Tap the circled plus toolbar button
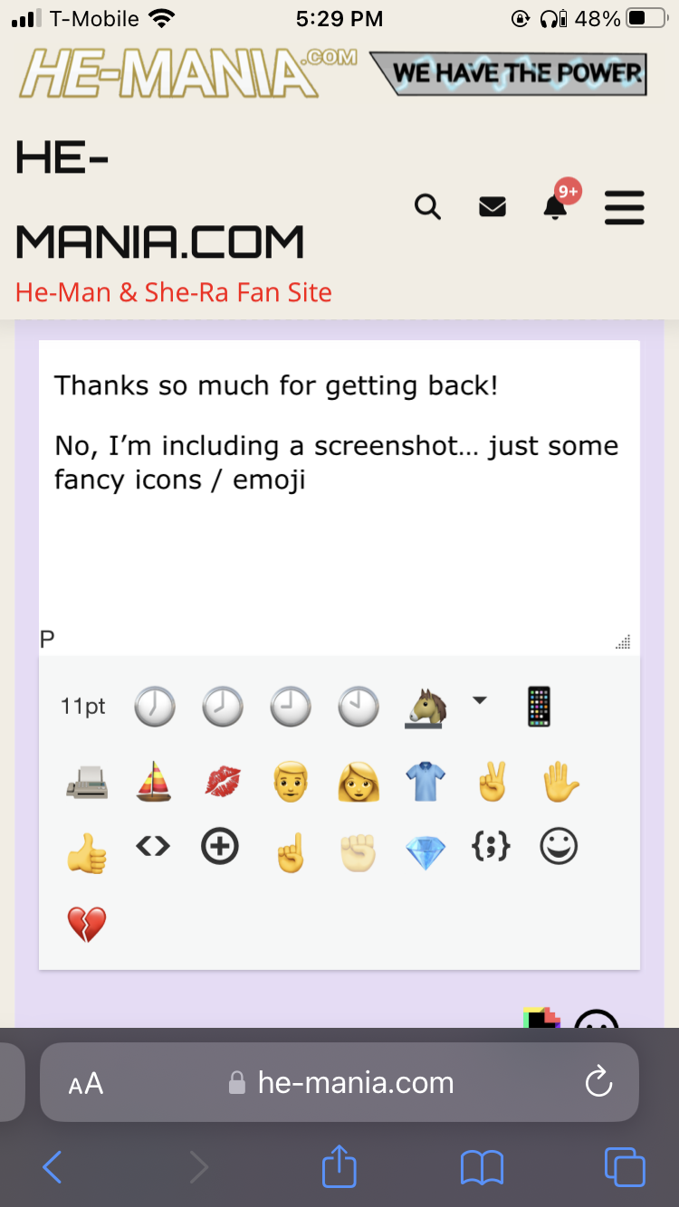679x1207 pixels. pos(220,847)
